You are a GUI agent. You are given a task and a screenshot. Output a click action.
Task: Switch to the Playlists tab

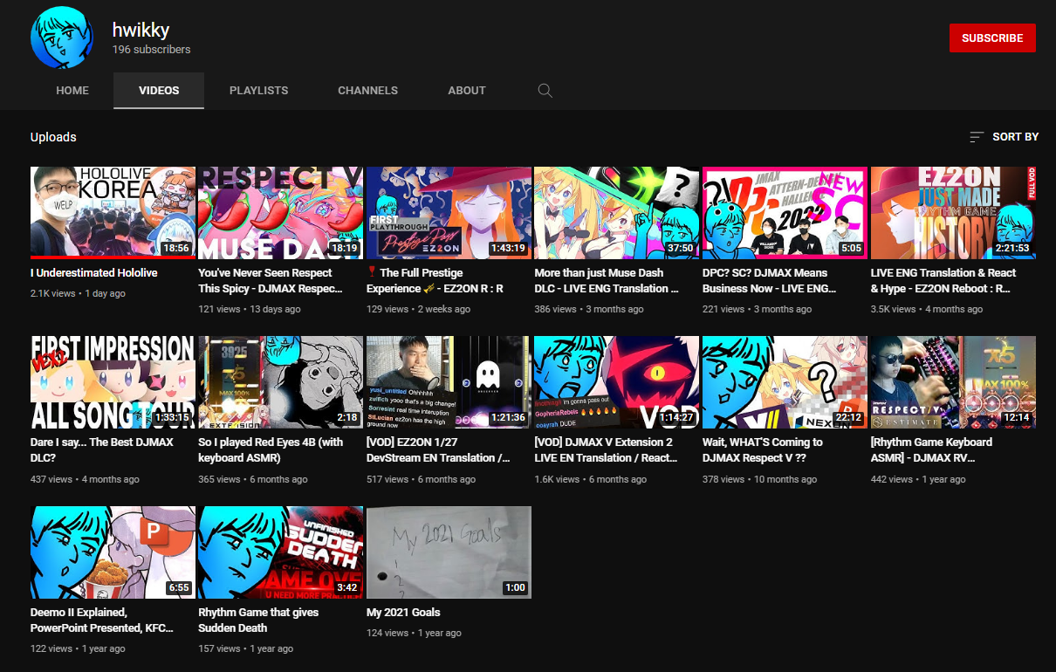click(258, 91)
